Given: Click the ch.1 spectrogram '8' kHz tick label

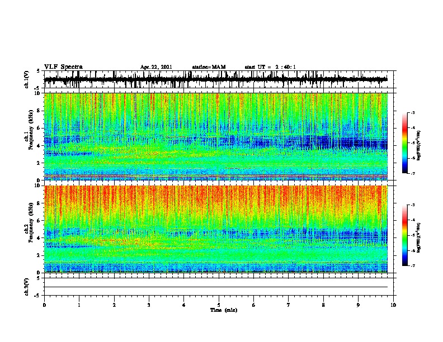Looking at the screenshot, I should (39, 111).
